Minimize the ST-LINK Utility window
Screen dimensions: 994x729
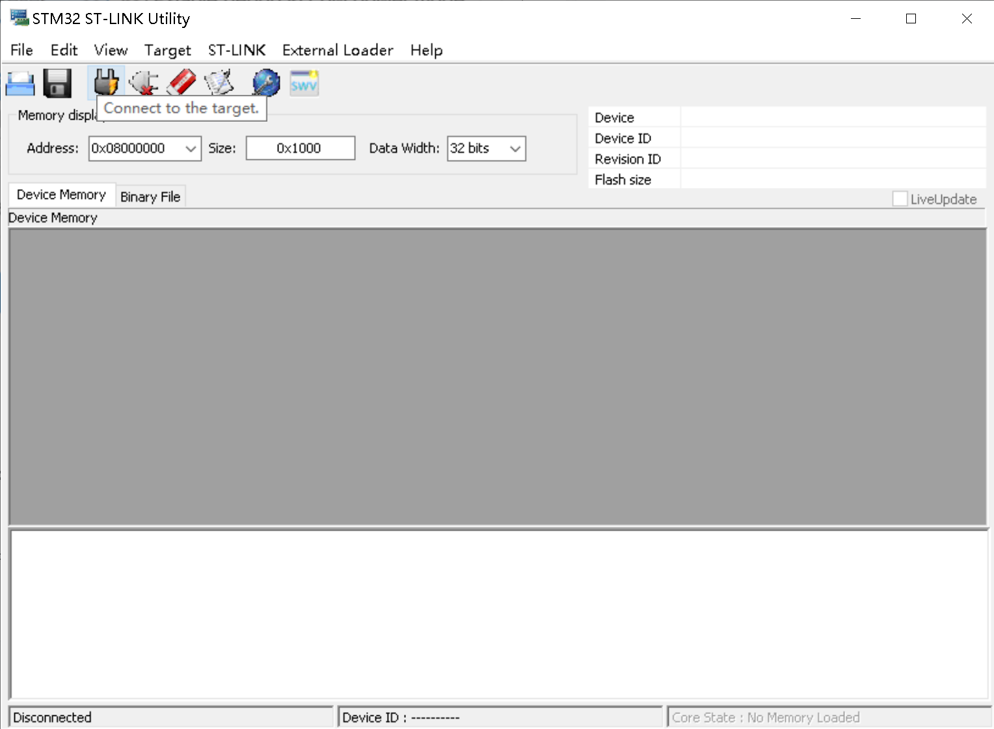pyautogui.click(x=855, y=18)
